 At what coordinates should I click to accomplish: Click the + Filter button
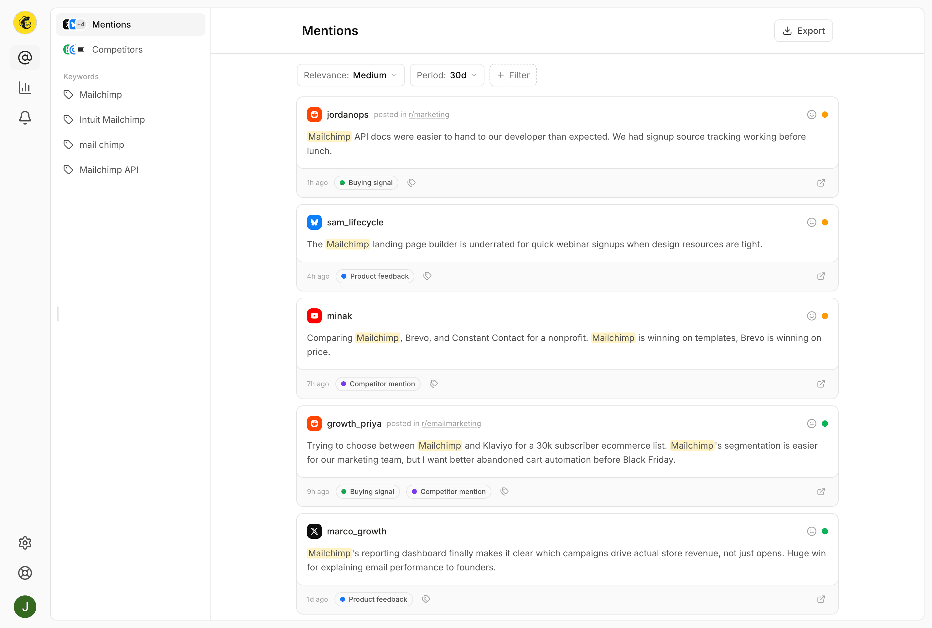tap(513, 75)
